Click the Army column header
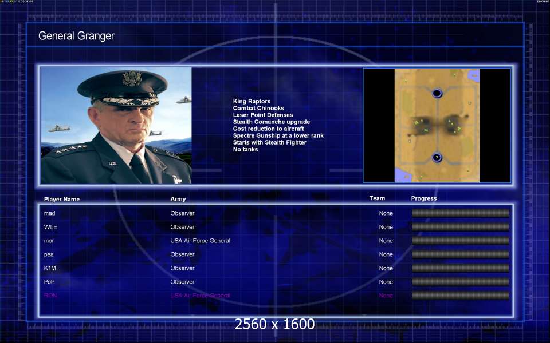This screenshot has width=550, height=343. (x=178, y=199)
